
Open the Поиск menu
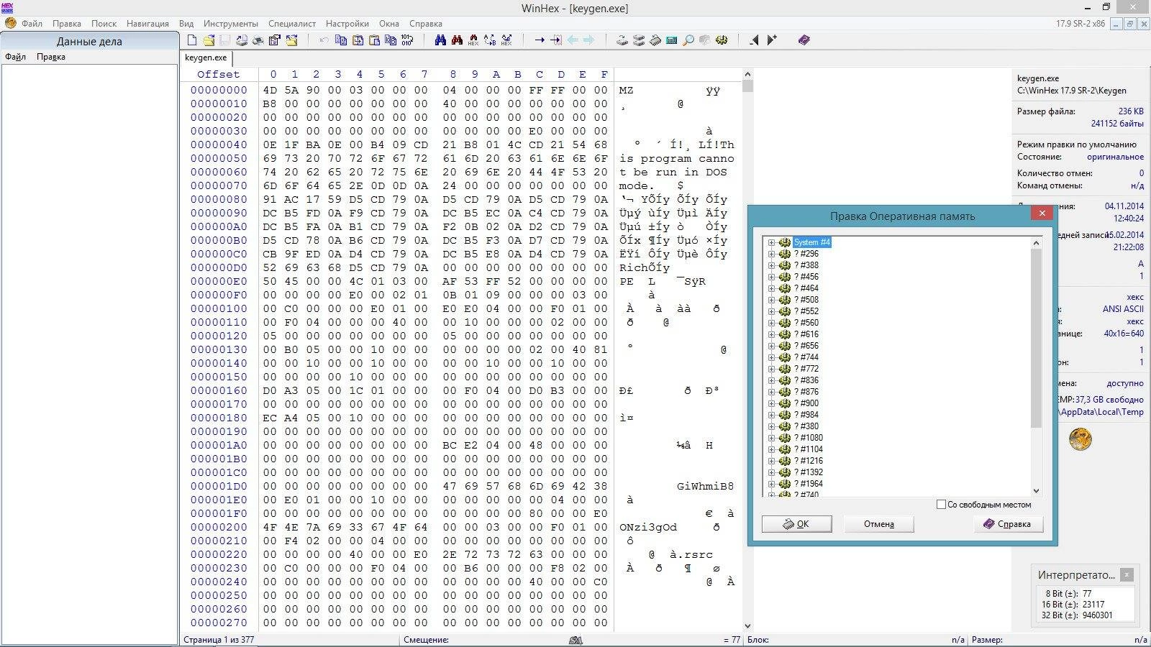click(104, 23)
